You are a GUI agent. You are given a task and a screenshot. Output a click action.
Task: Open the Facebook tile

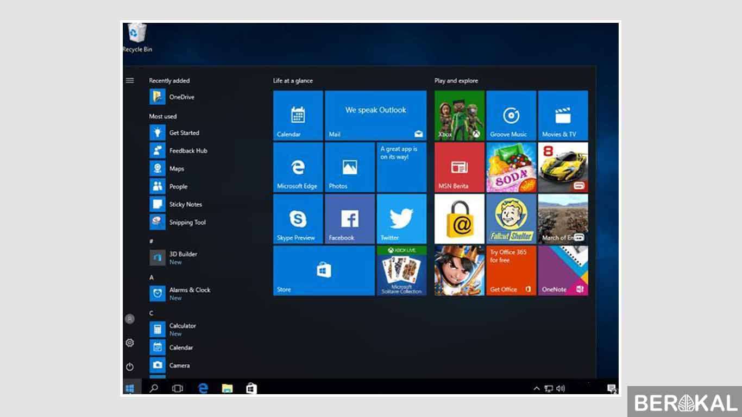(349, 219)
